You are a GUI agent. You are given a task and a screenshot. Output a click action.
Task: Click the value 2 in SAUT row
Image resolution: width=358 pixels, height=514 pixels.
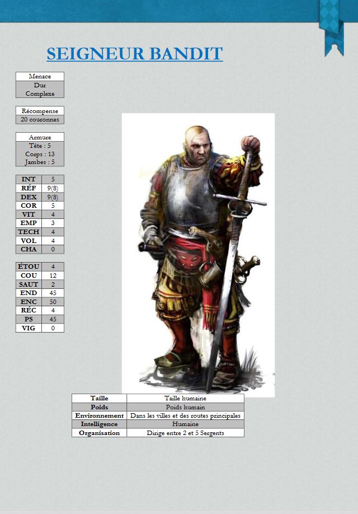click(53, 284)
